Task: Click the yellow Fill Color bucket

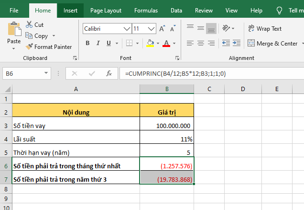Action: tap(150, 43)
